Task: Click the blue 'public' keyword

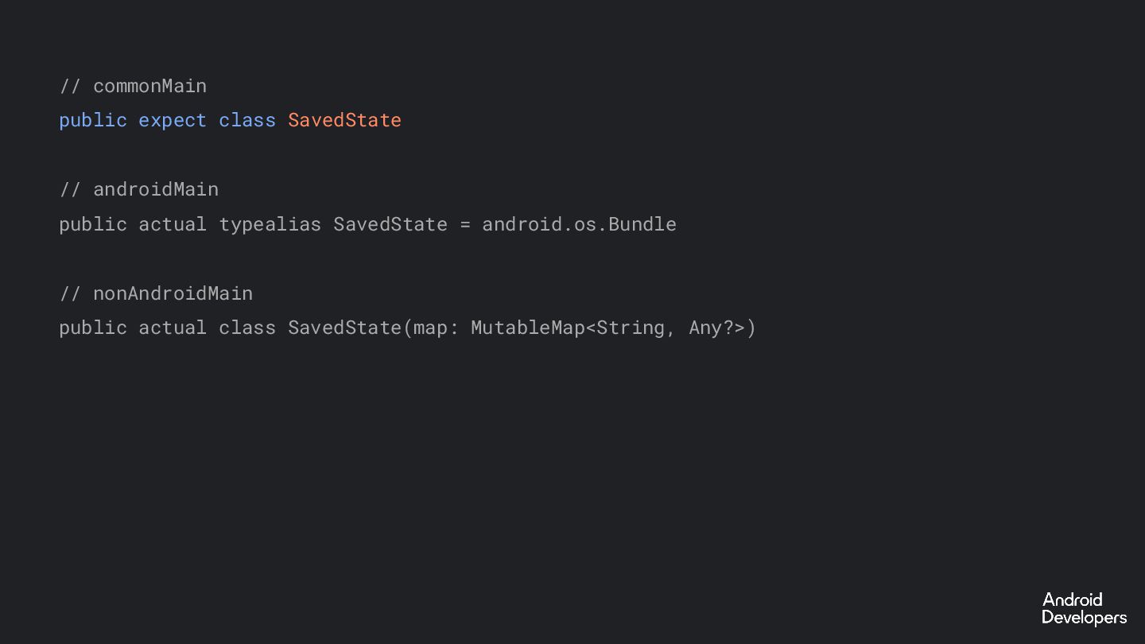Action: point(93,120)
